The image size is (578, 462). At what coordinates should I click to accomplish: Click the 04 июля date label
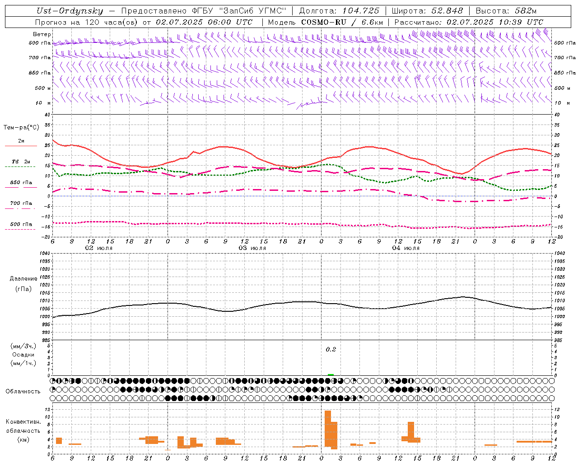406,248
